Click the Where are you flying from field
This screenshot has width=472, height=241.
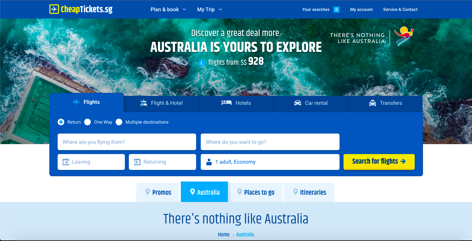127,142
